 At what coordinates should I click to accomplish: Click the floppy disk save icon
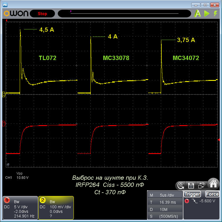[191, 186]
